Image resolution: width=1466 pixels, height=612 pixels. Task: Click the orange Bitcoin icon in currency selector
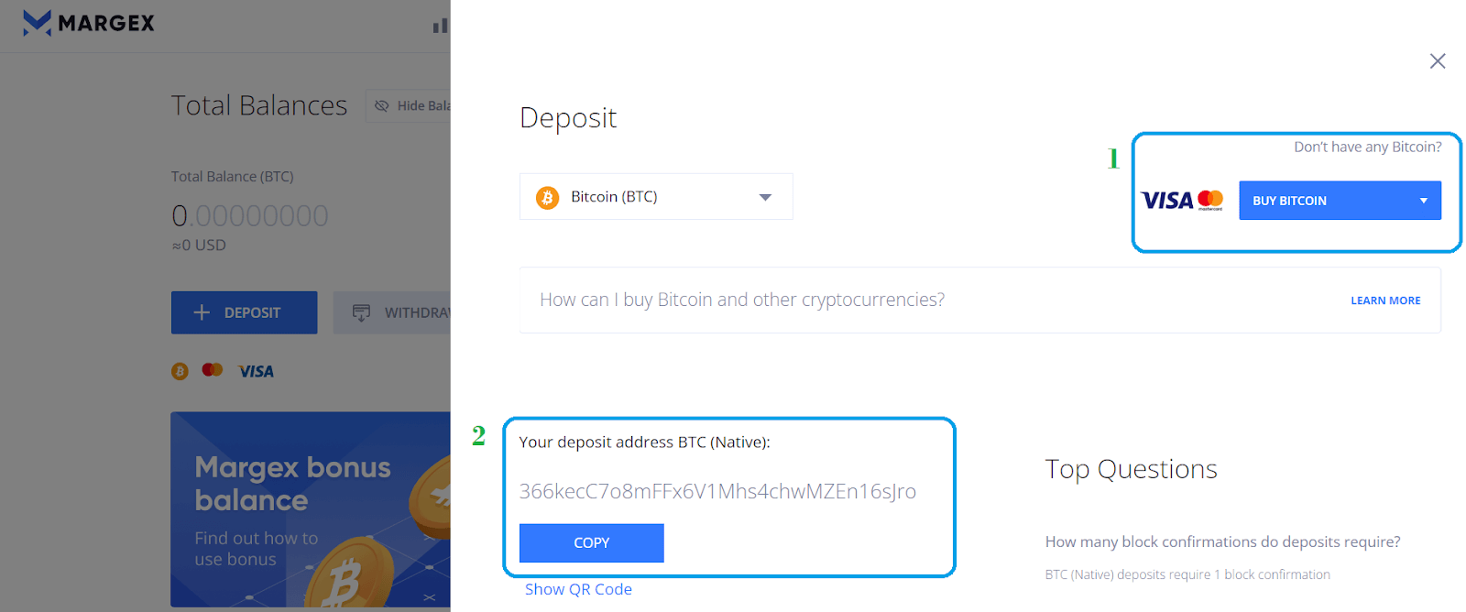548,197
